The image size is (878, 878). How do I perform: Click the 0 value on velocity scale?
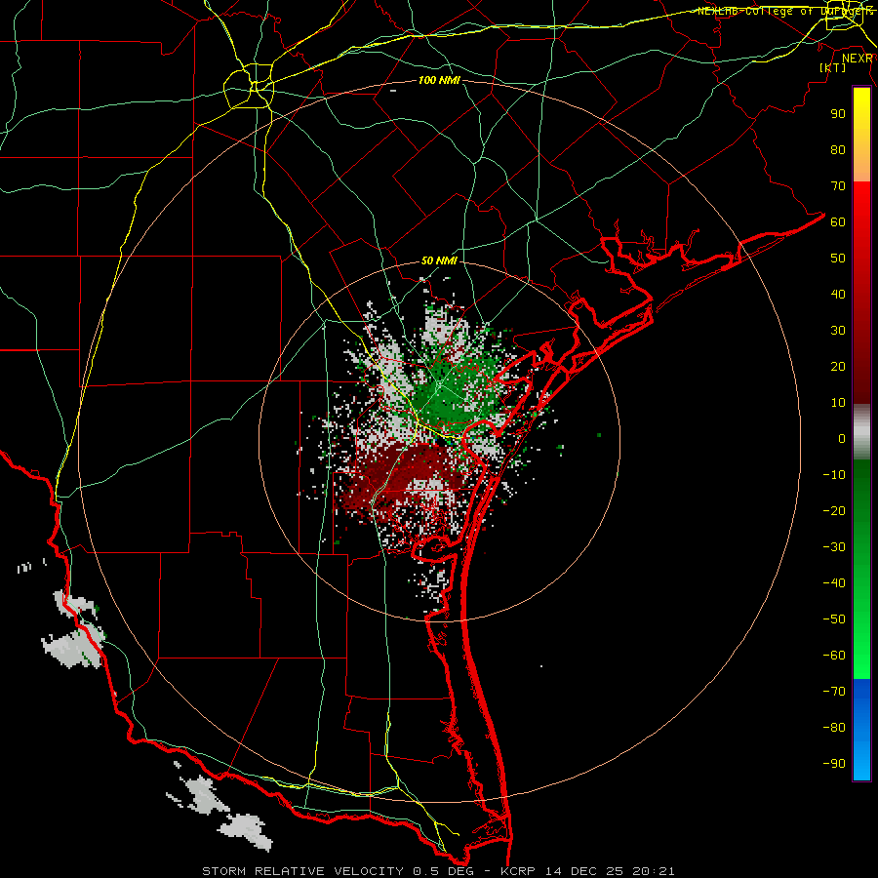coord(842,438)
